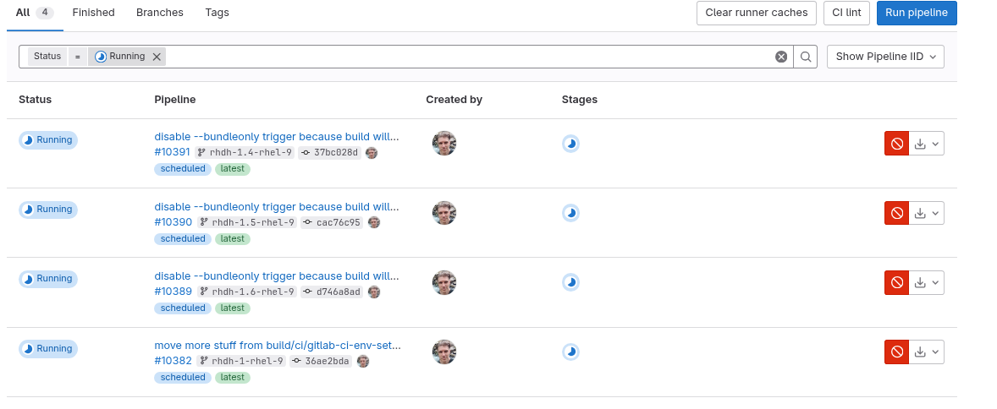Expand artifacts download dropdown for pipeline #10382
Screen dimensions: 997x409
[x=927, y=352]
